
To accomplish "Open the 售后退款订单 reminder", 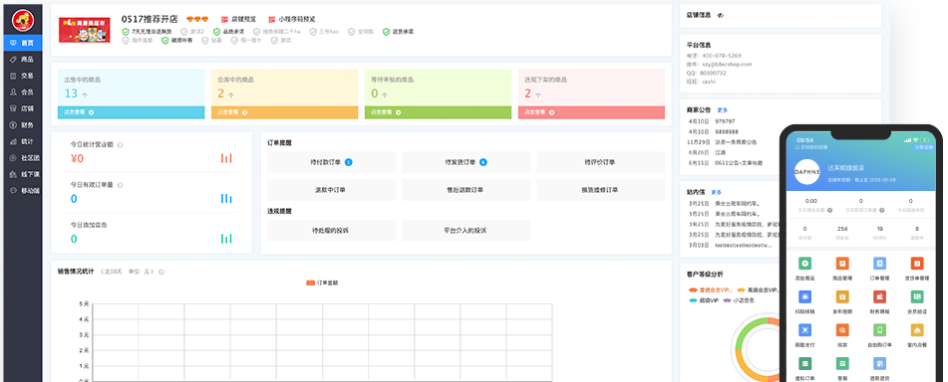I will [x=467, y=190].
